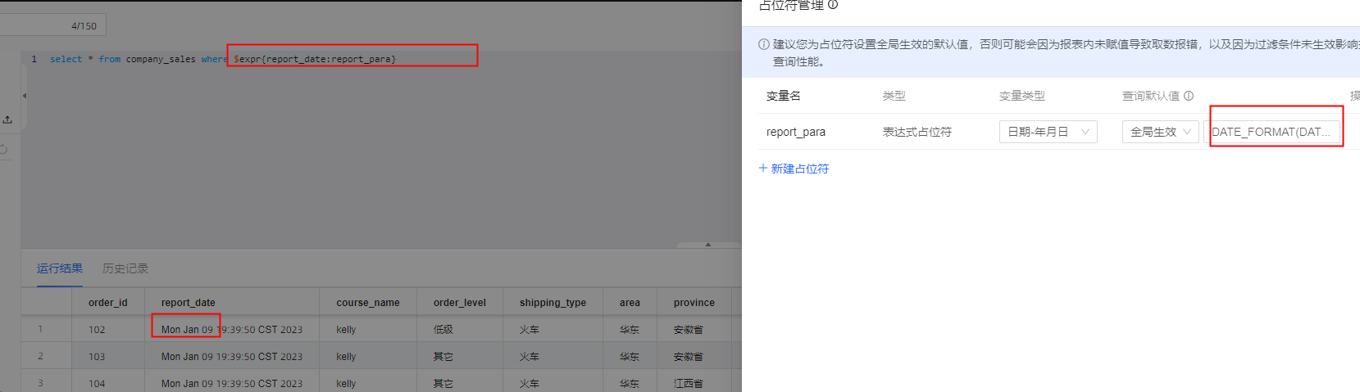Click the upload icon in left sidebar

pos(7,119)
